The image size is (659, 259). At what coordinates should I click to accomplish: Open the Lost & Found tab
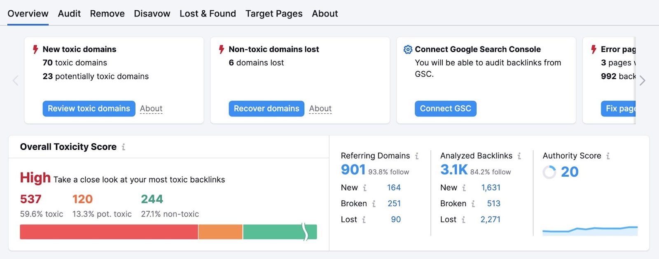208,14
